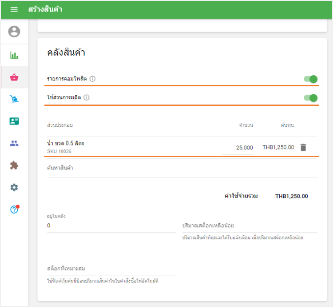The width and height of the screenshot is (333, 307).
Task: Toggle off the ใช้ส่วนการผลิต switch
Action: tap(310, 98)
